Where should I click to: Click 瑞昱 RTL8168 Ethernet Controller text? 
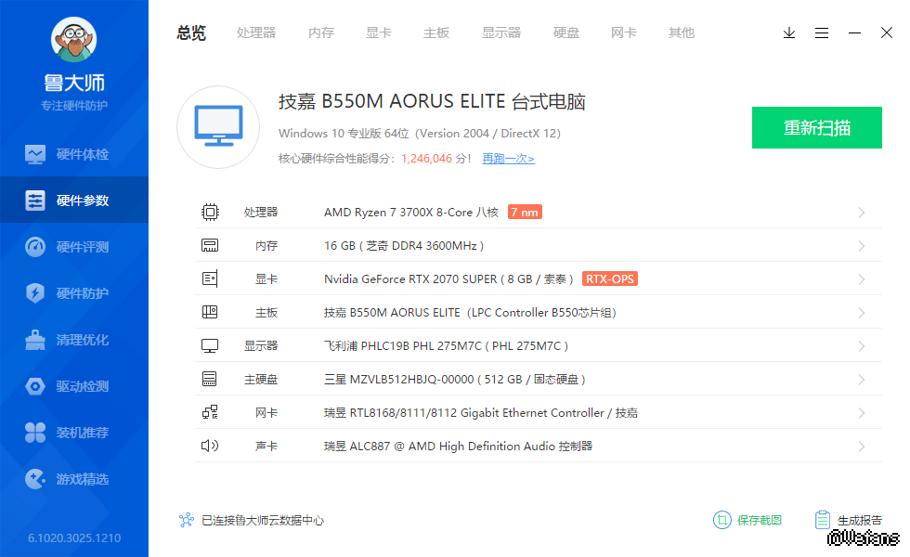(481, 413)
